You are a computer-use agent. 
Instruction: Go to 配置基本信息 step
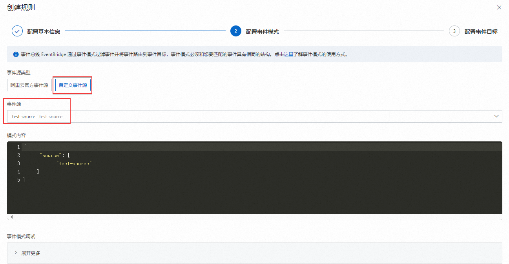coord(44,32)
